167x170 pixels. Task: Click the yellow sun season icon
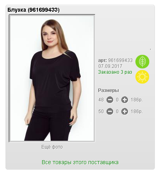click(142, 77)
